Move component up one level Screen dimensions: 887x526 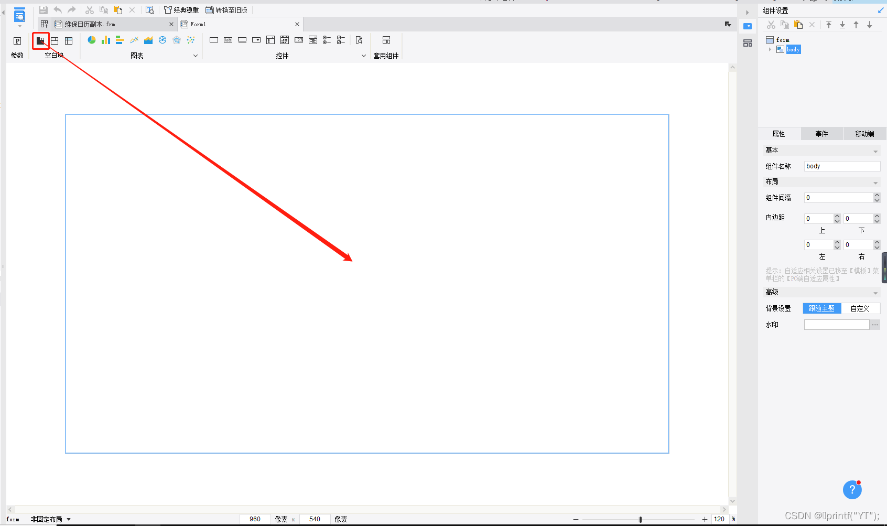tap(856, 25)
